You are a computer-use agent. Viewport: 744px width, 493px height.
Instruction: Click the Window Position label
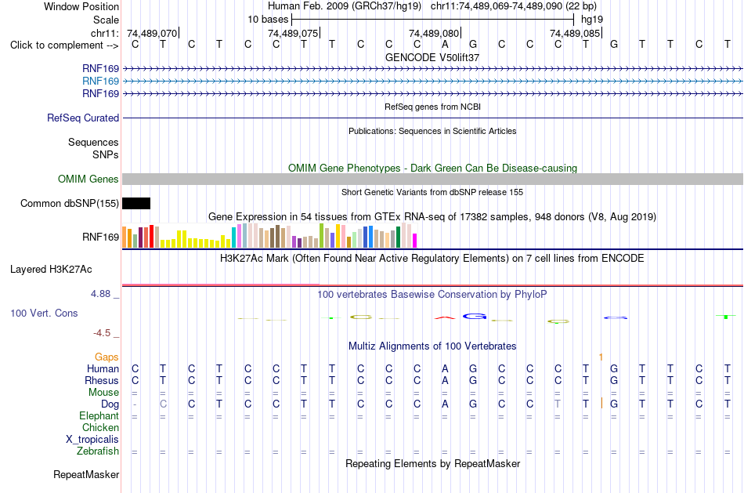[81, 6]
